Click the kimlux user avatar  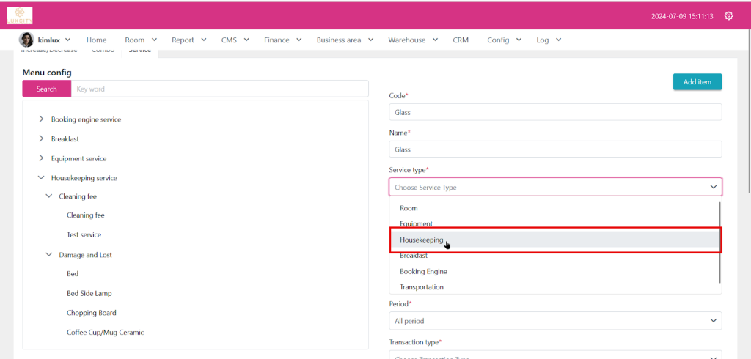[x=26, y=40]
